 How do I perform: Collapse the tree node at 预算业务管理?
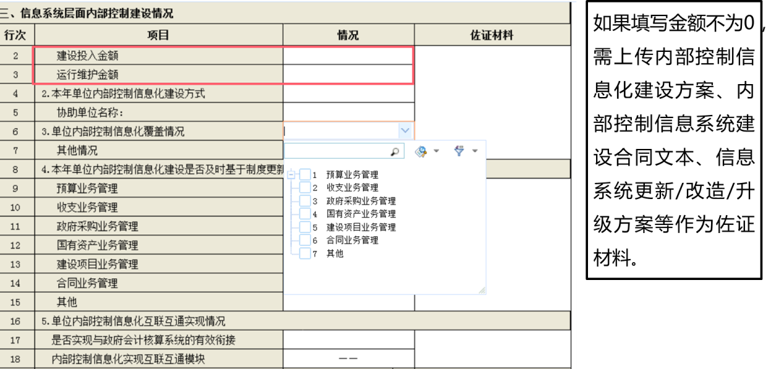coord(292,175)
